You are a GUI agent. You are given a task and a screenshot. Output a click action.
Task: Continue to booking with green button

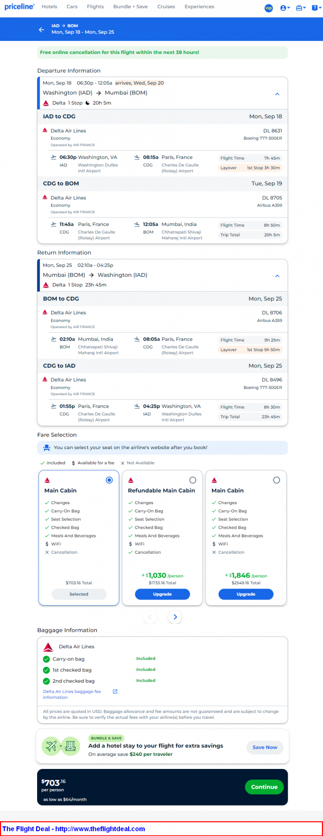pyautogui.click(x=264, y=787)
